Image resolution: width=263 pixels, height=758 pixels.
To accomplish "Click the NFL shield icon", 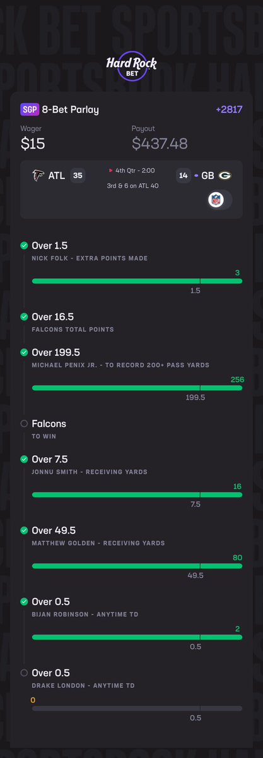I will 216,200.
